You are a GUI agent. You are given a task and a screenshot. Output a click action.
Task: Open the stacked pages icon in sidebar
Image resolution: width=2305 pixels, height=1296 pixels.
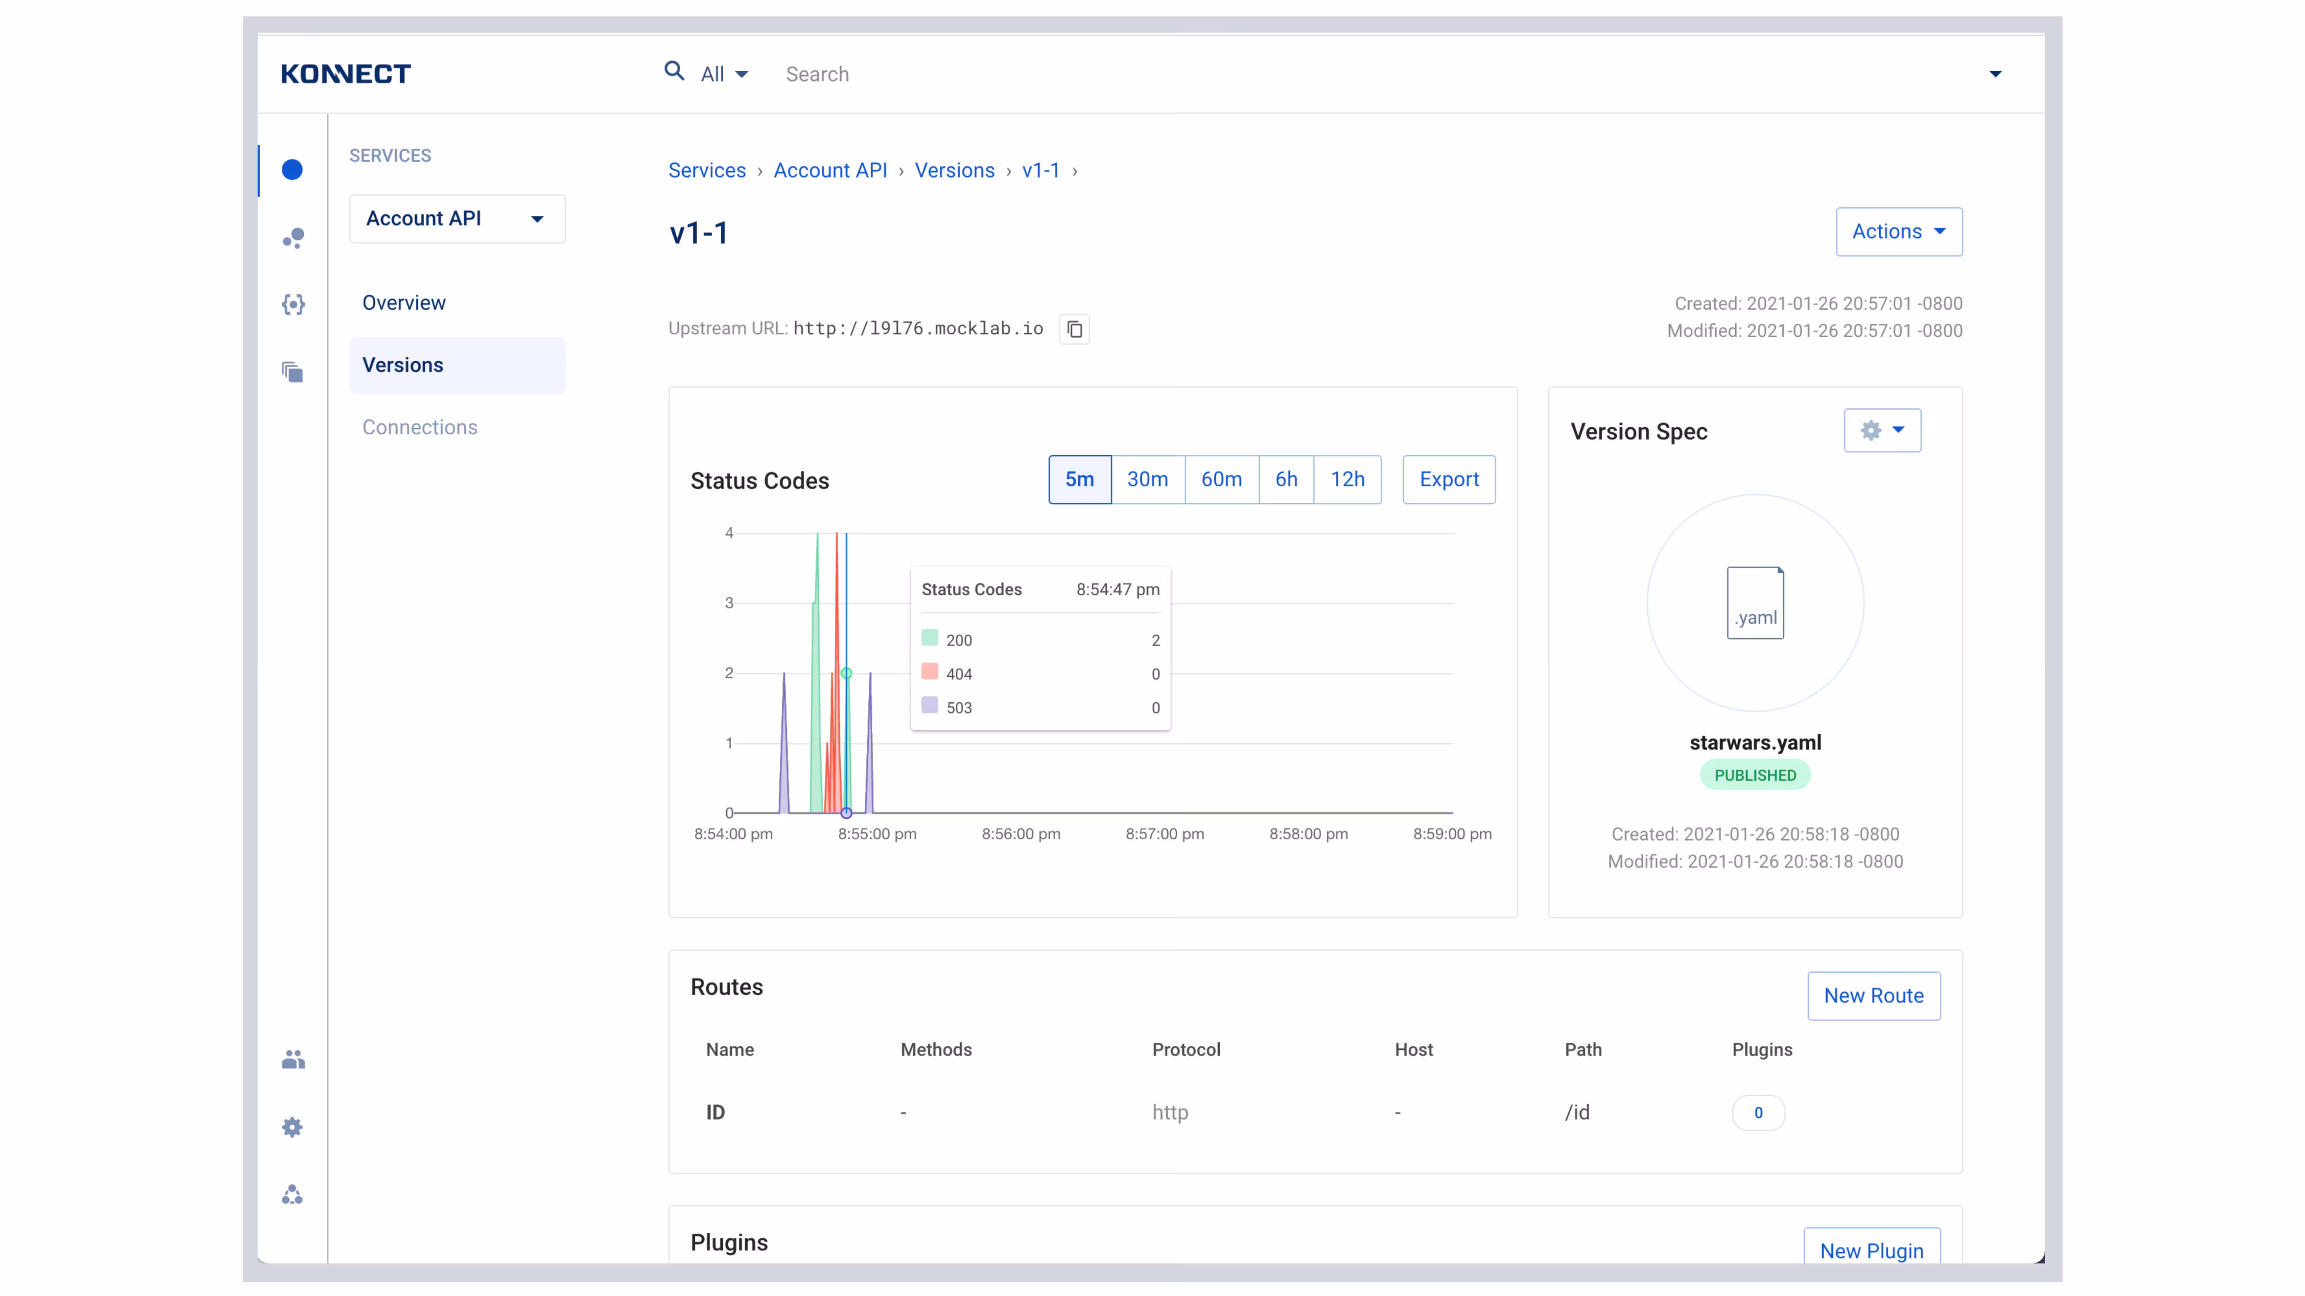pos(293,372)
